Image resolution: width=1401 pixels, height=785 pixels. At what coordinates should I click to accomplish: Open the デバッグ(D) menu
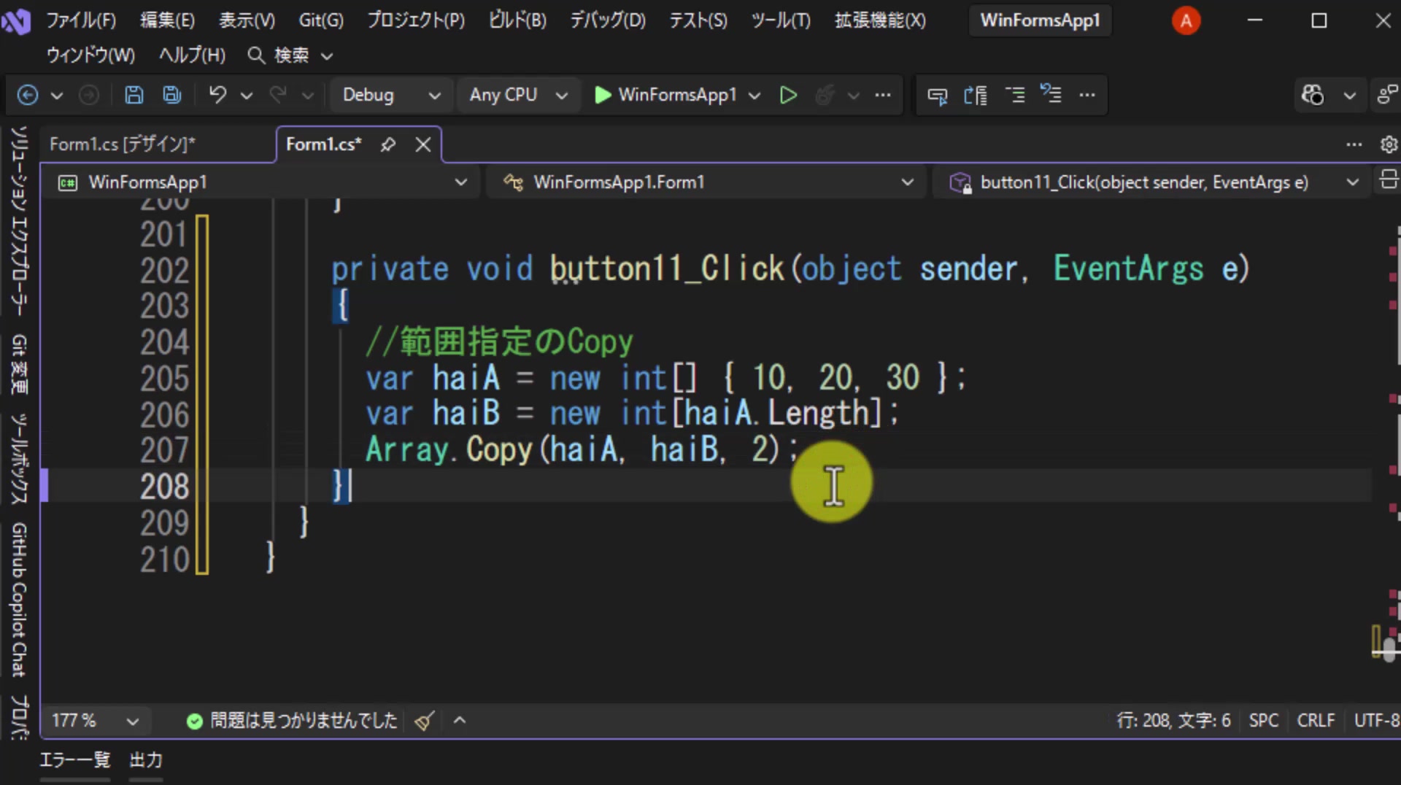tap(608, 20)
